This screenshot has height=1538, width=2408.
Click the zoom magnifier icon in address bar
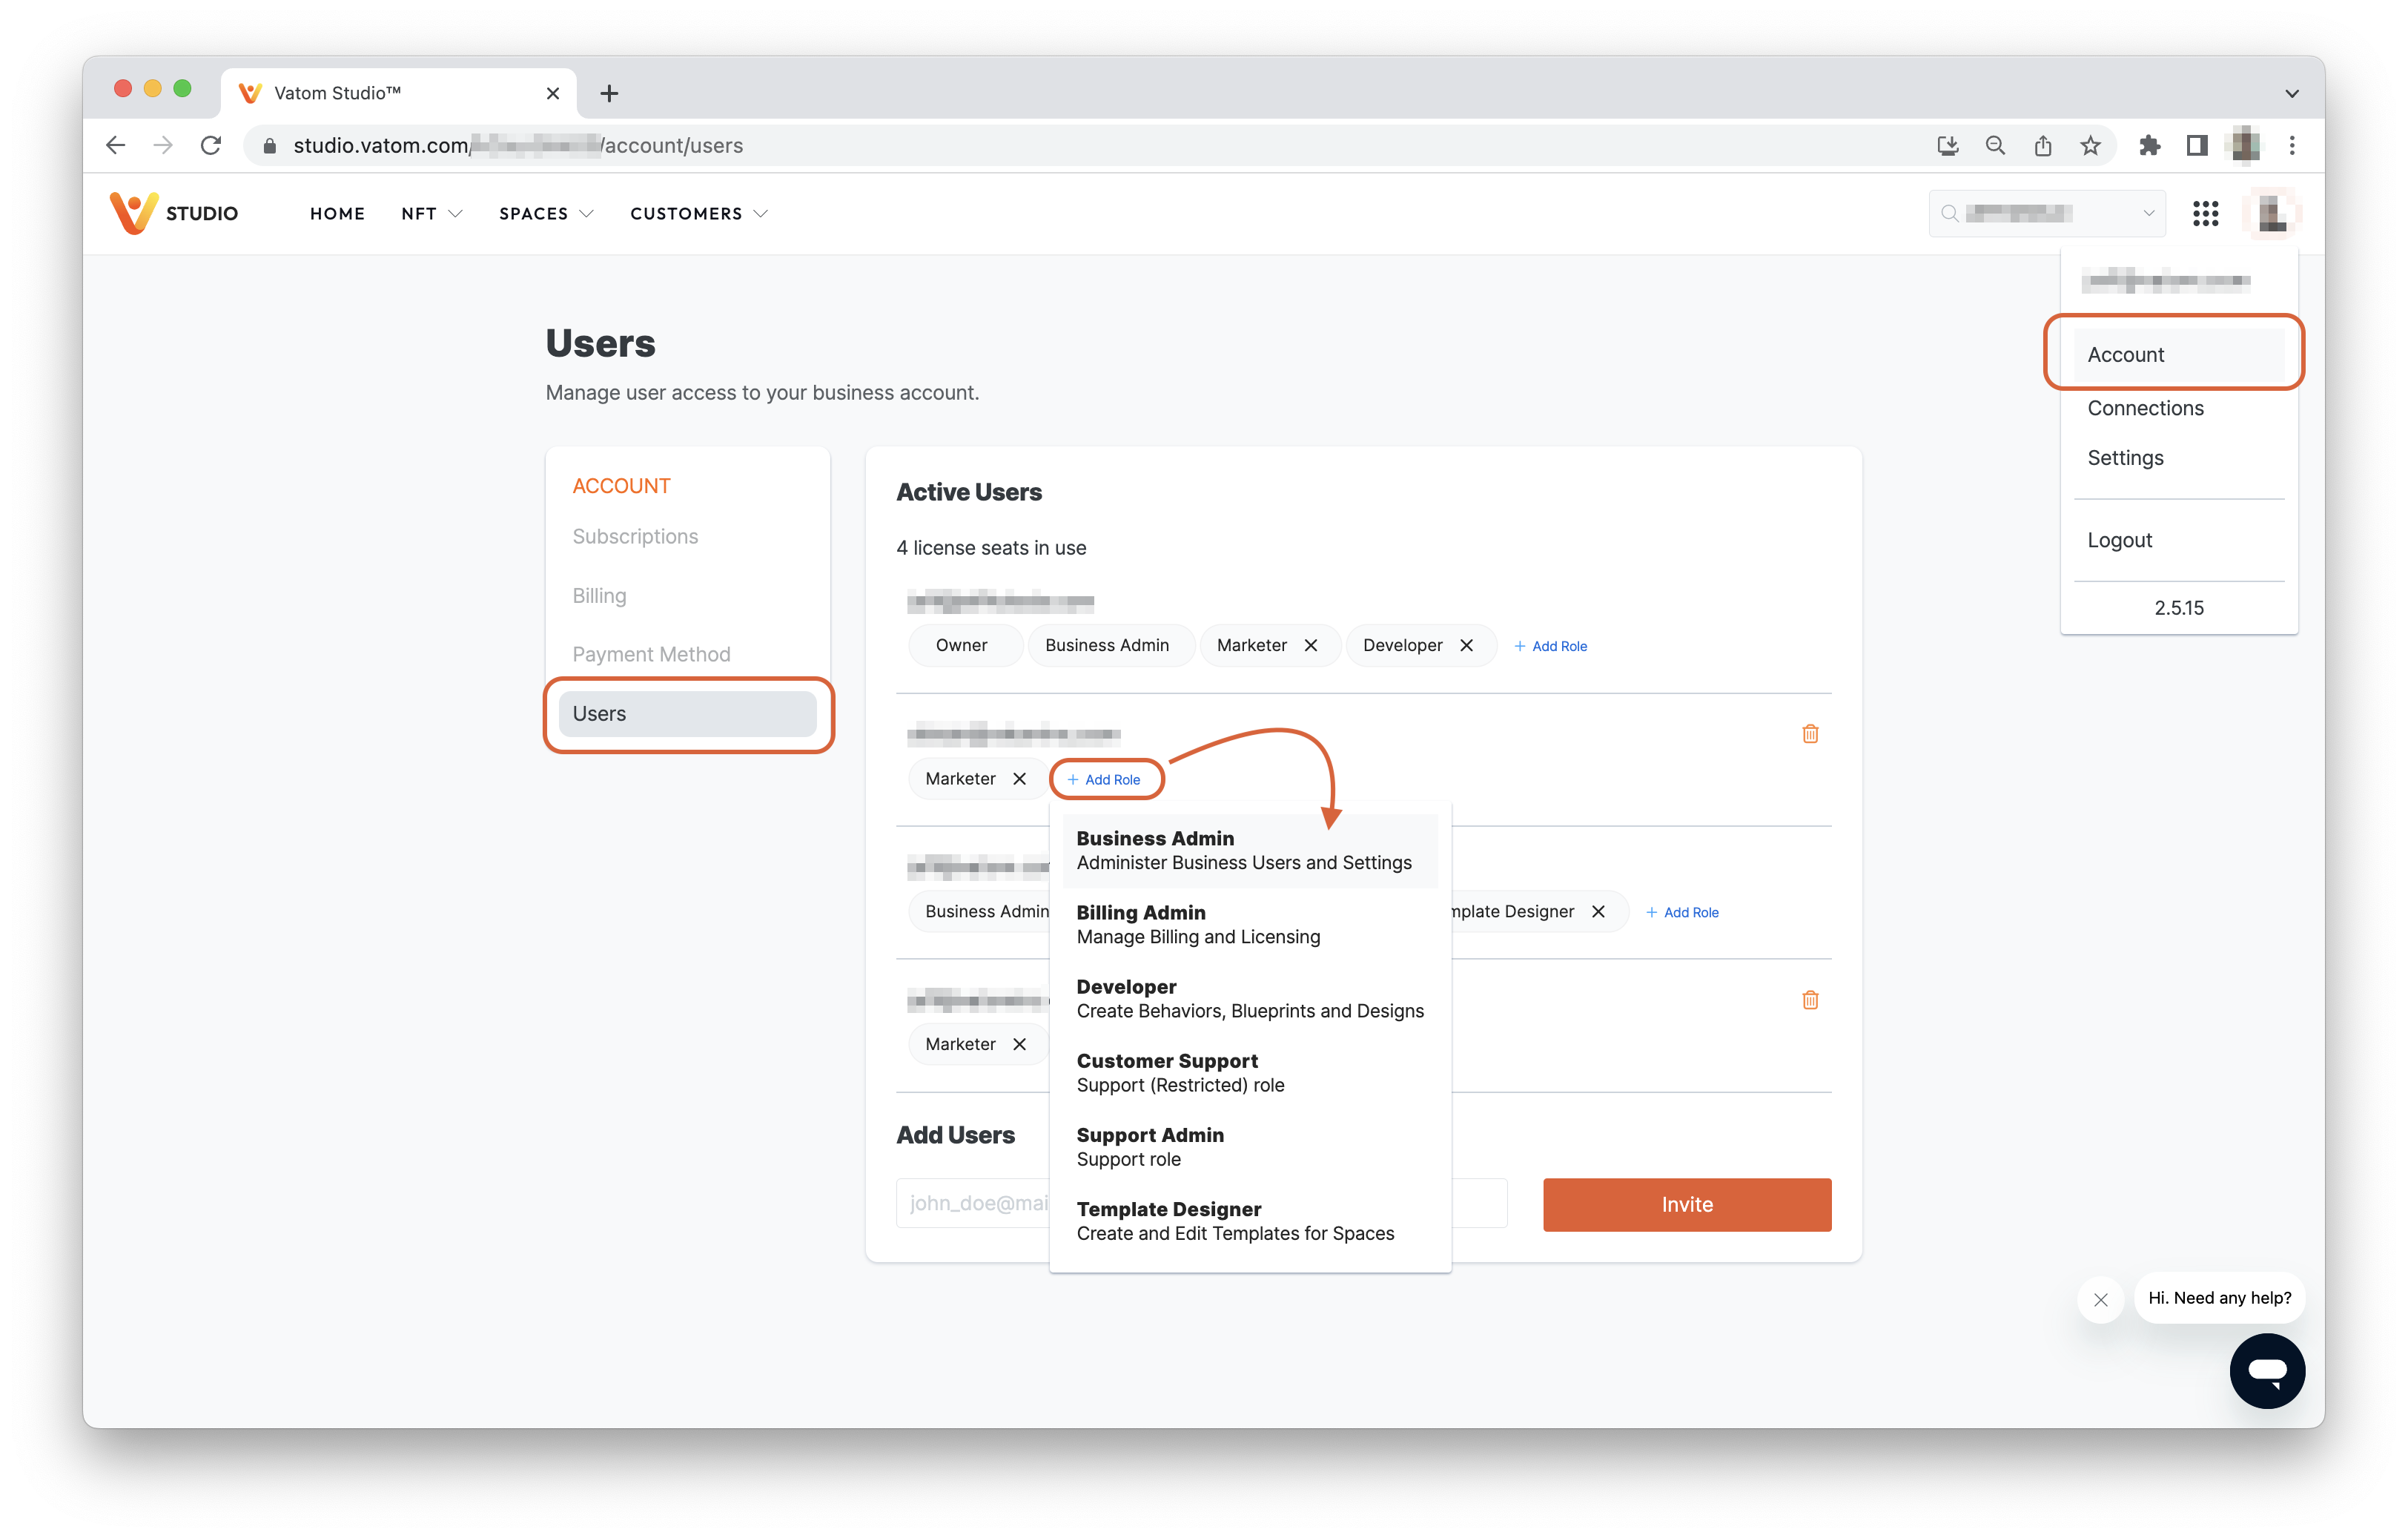click(1995, 146)
